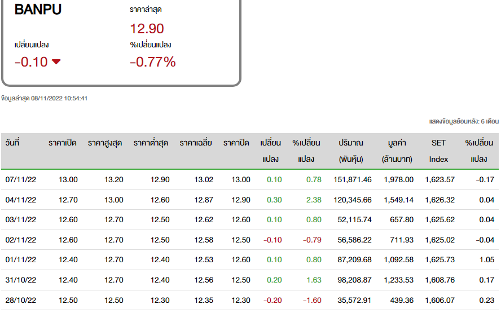The height and width of the screenshot is (313, 501).
Task: Click the วันที่ column header
Action: (x=12, y=143)
